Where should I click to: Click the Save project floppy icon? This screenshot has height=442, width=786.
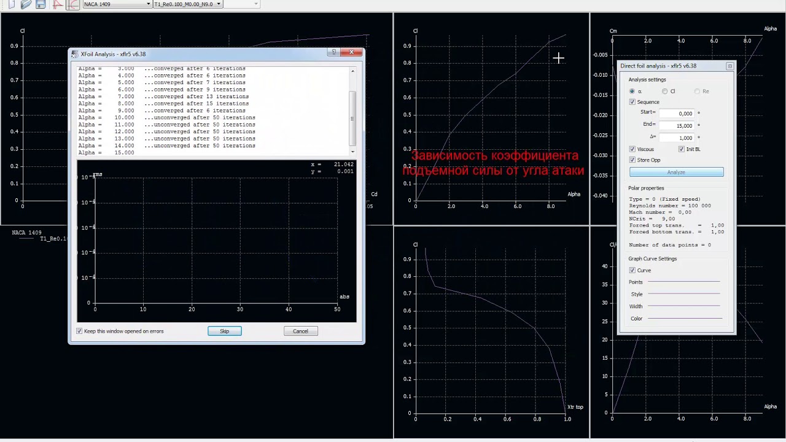(x=41, y=4)
